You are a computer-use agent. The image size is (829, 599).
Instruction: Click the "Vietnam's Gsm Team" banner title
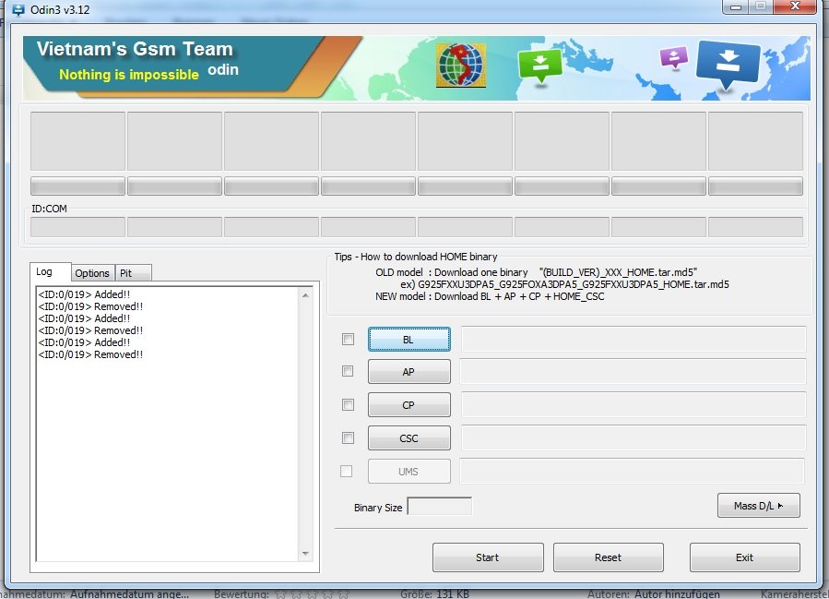pyautogui.click(x=135, y=49)
